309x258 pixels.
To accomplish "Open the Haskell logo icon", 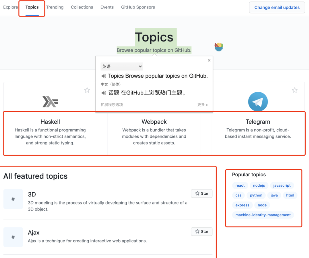I will coord(50,101).
